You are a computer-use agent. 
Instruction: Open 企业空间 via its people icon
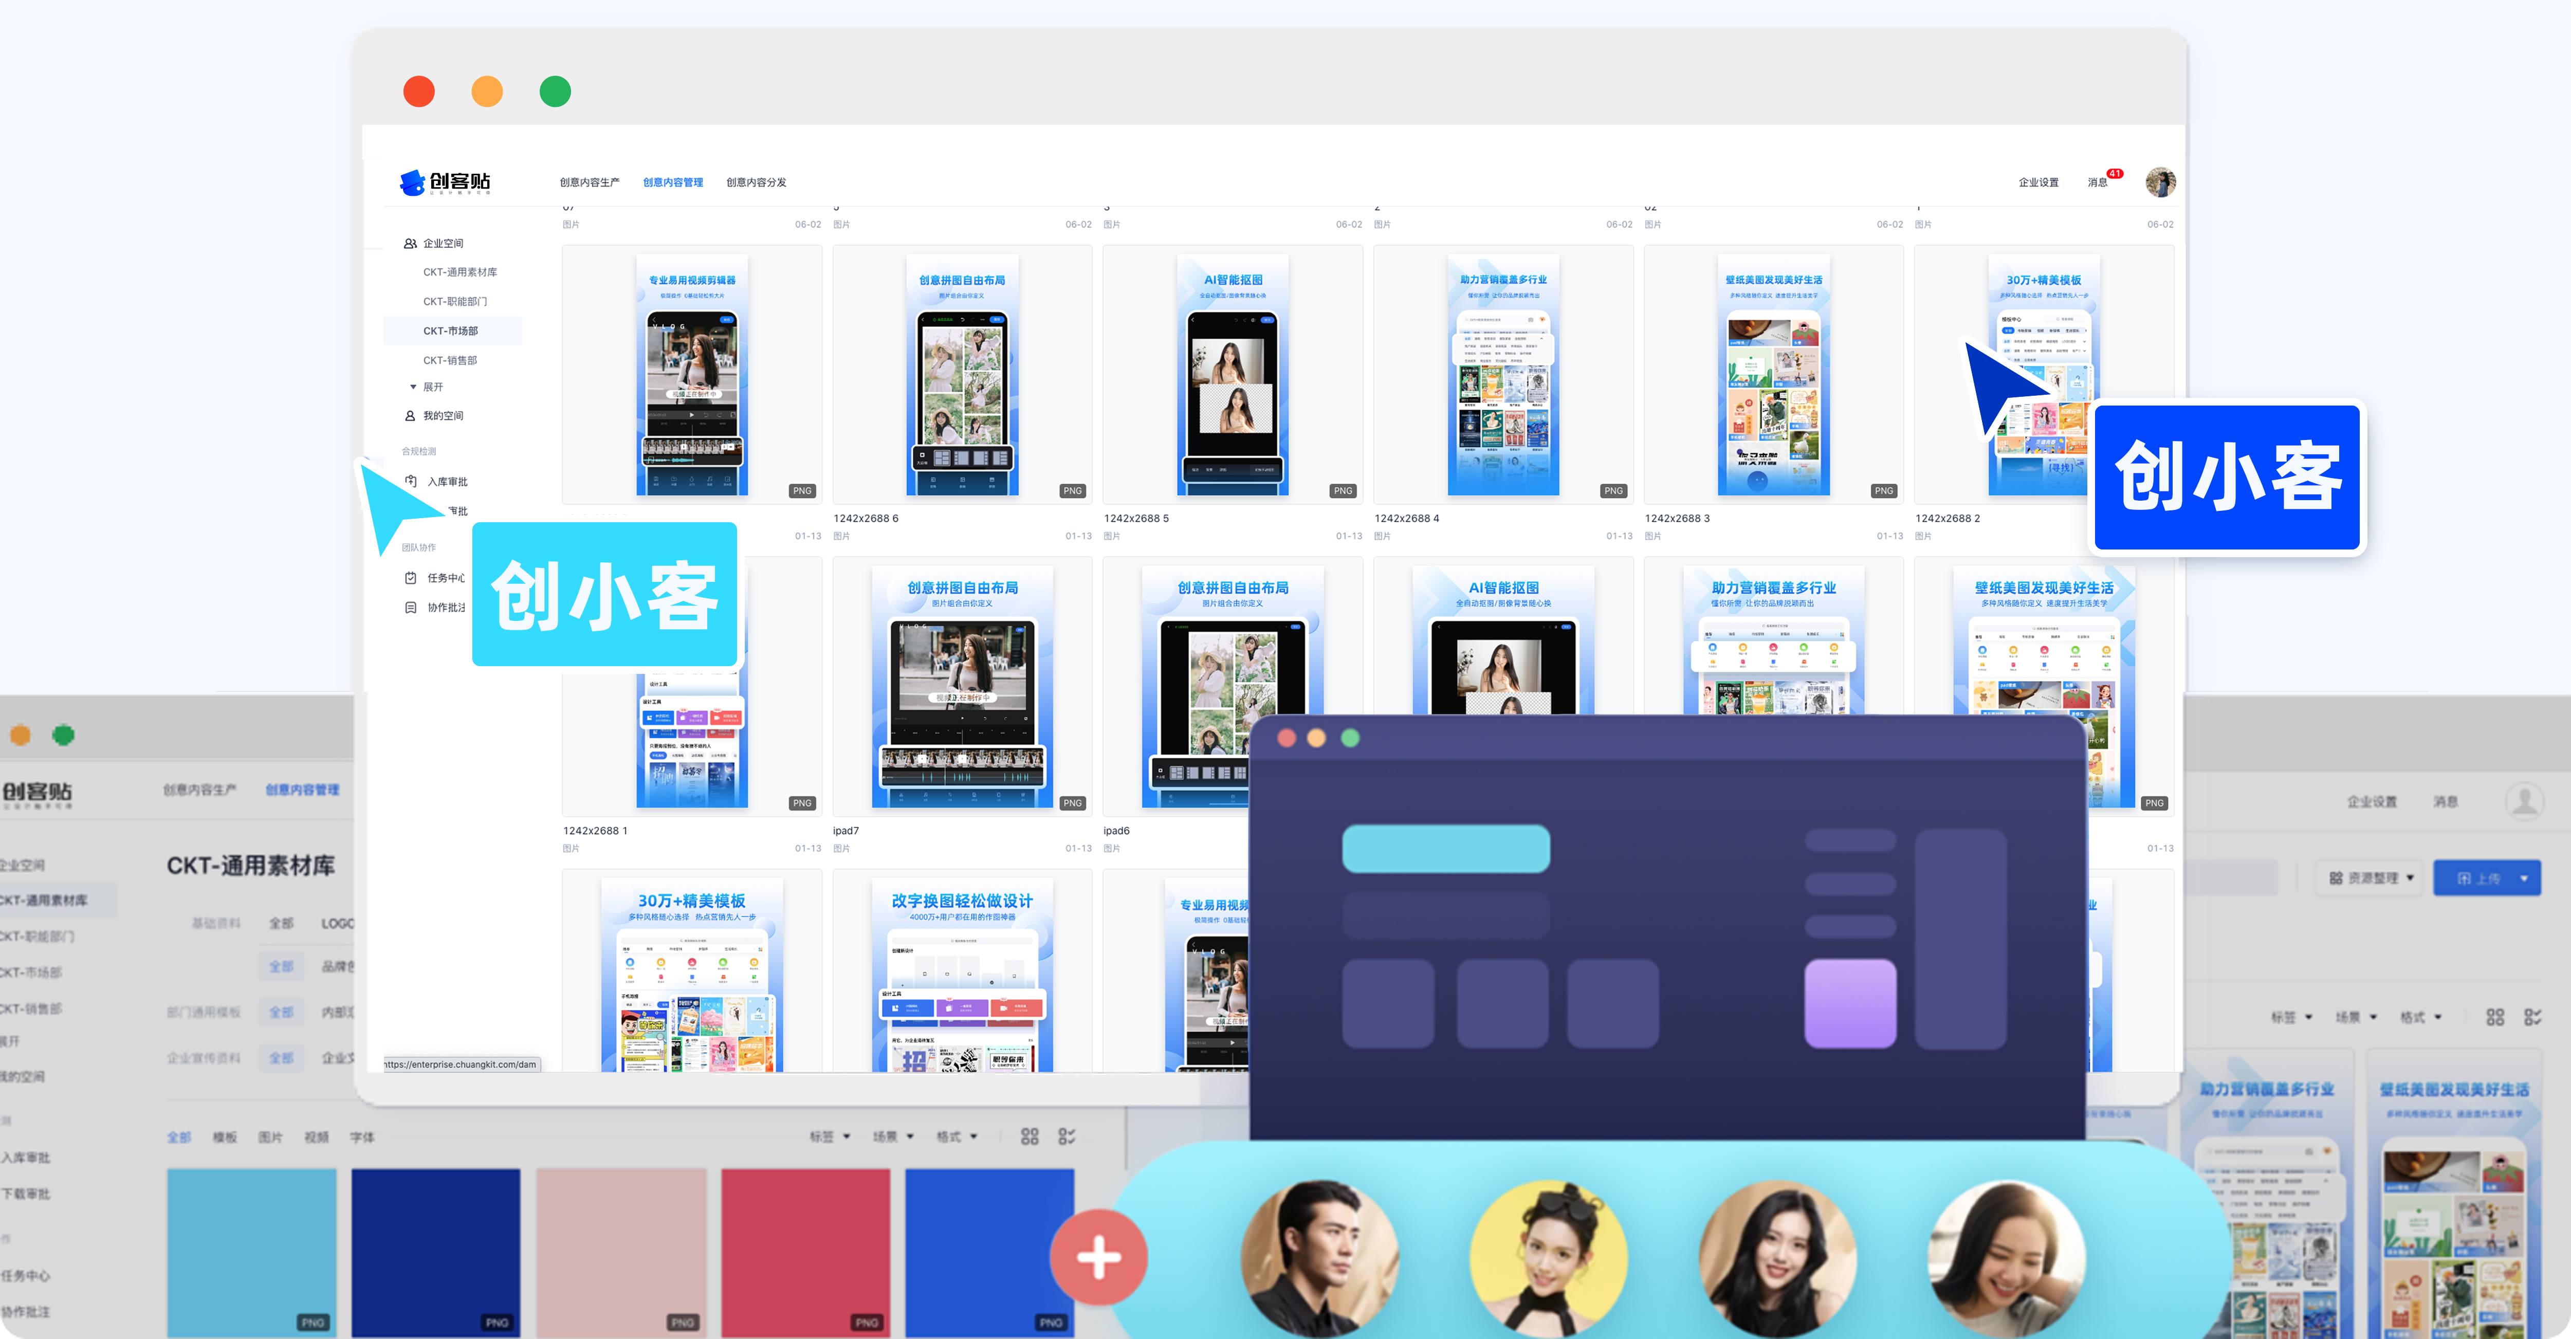coord(410,244)
